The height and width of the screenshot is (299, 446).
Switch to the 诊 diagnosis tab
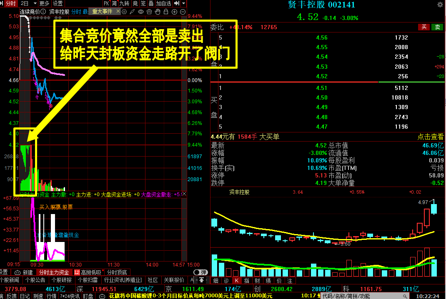[x=226, y=281]
